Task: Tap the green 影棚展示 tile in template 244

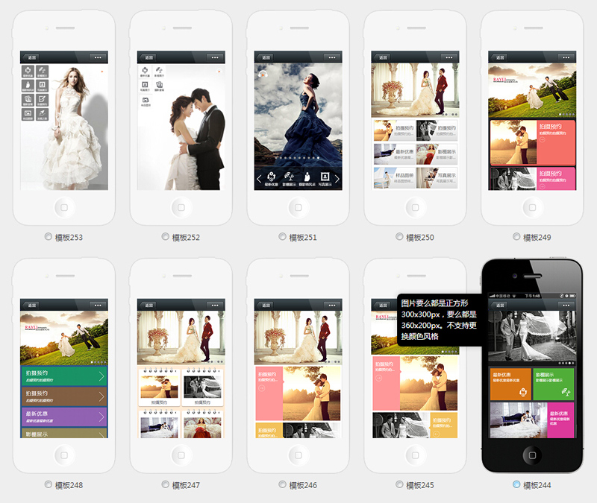Action: [x=554, y=384]
